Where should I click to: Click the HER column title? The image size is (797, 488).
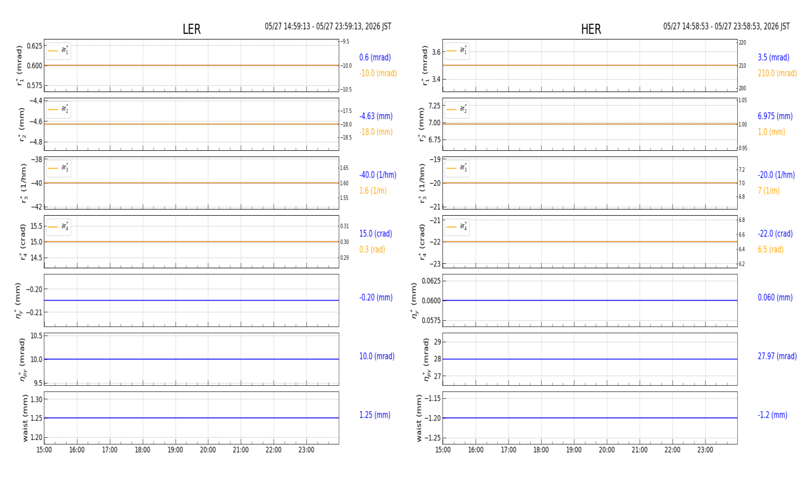(x=591, y=29)
